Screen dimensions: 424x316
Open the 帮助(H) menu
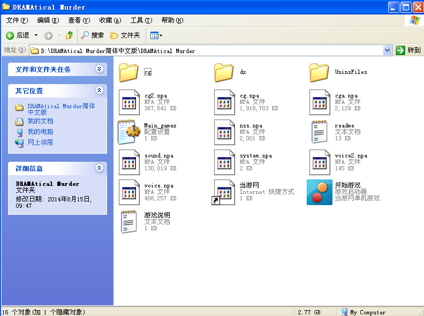point(172,20)
